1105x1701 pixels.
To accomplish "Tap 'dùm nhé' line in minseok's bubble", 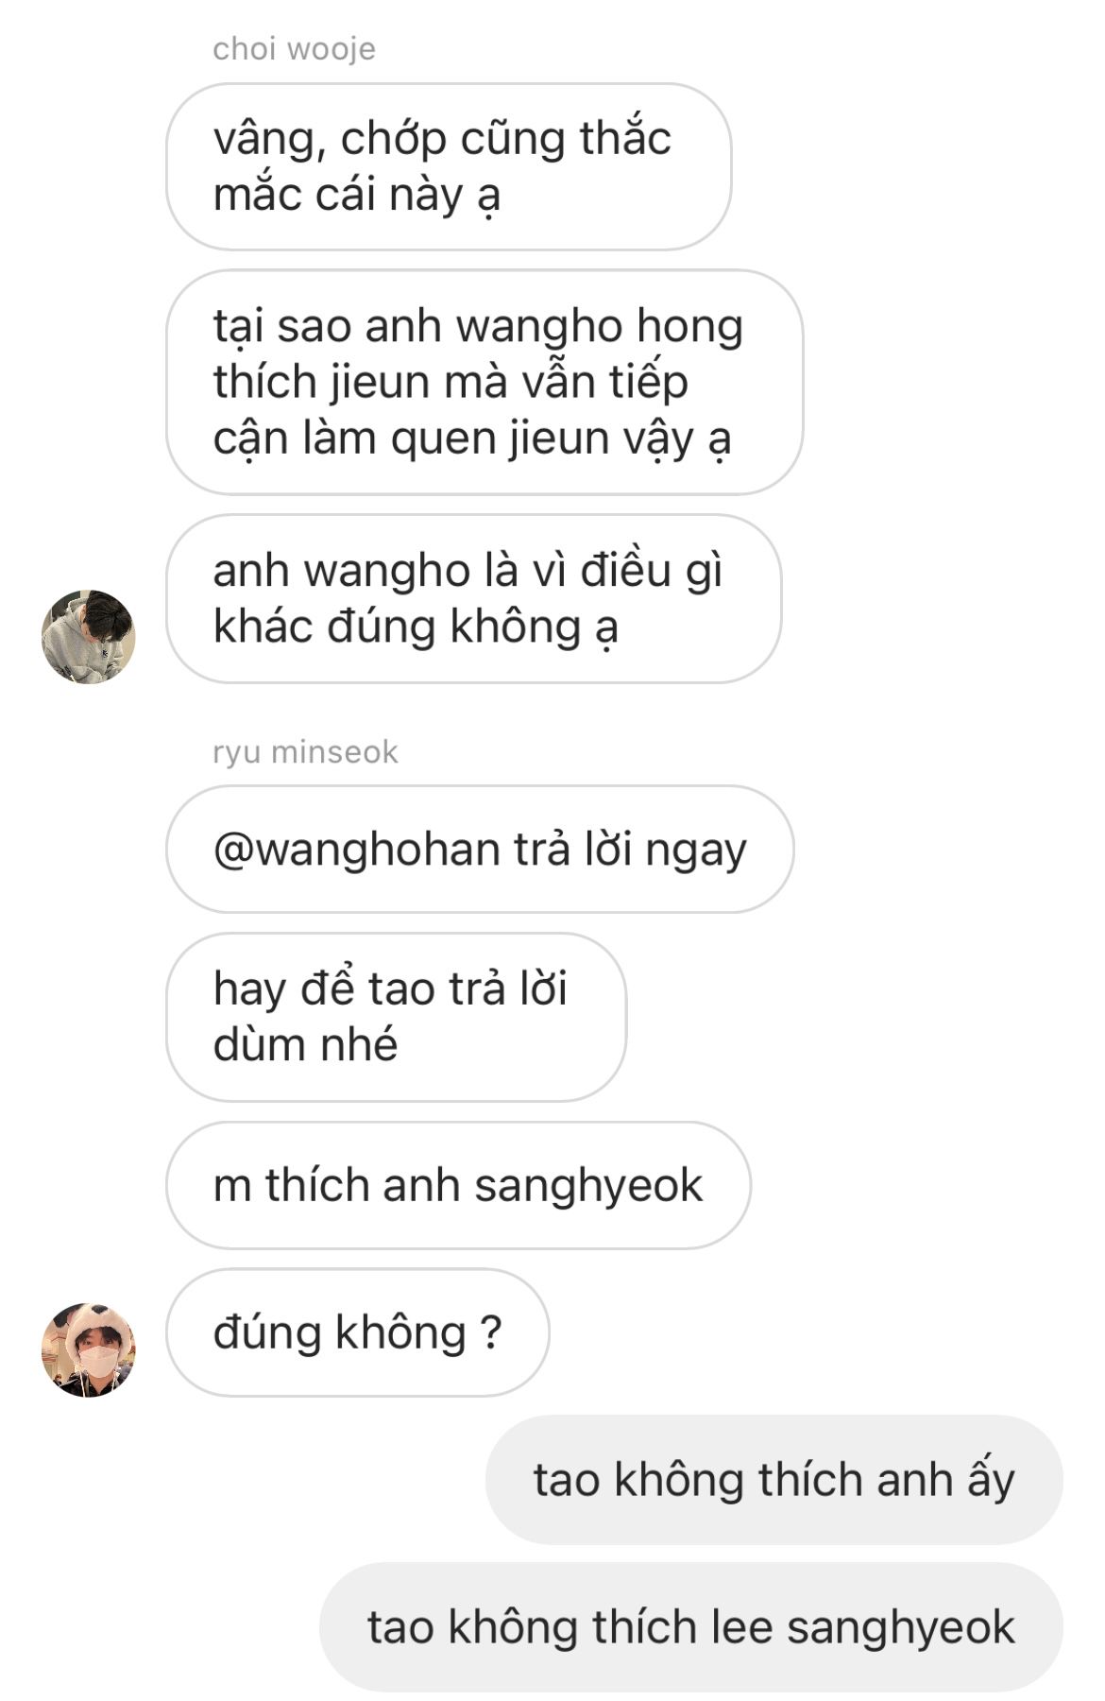I will [x=305, y=1044].
